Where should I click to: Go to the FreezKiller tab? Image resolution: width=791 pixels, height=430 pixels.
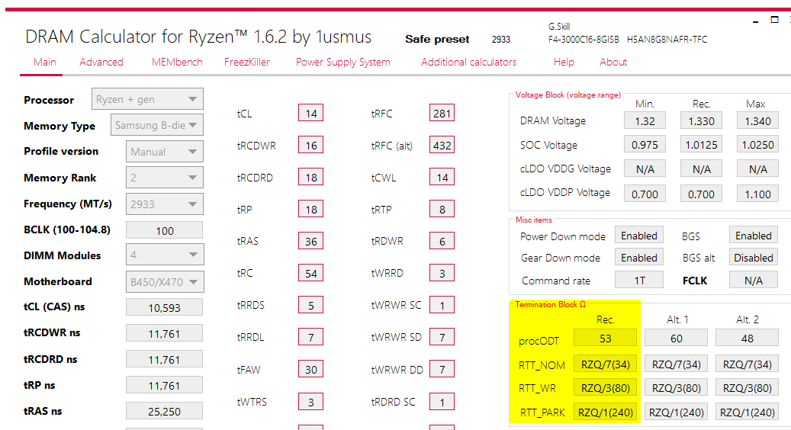[x=246, y=62]
